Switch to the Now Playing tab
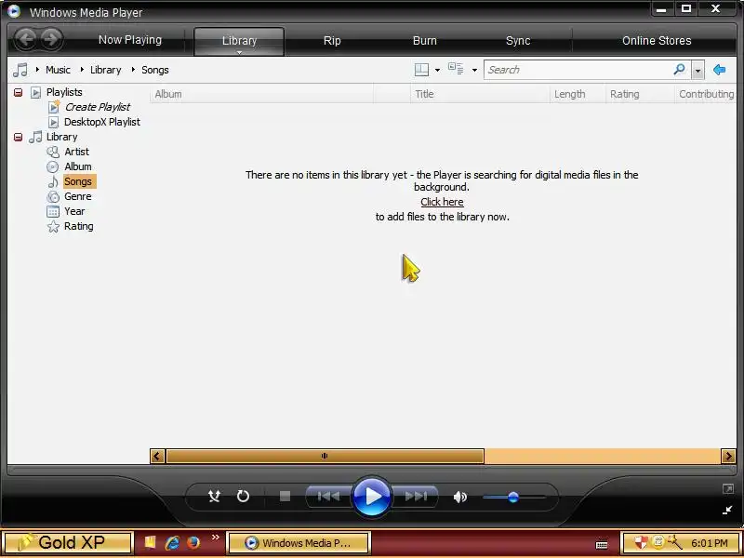 [x=130, y=40]
